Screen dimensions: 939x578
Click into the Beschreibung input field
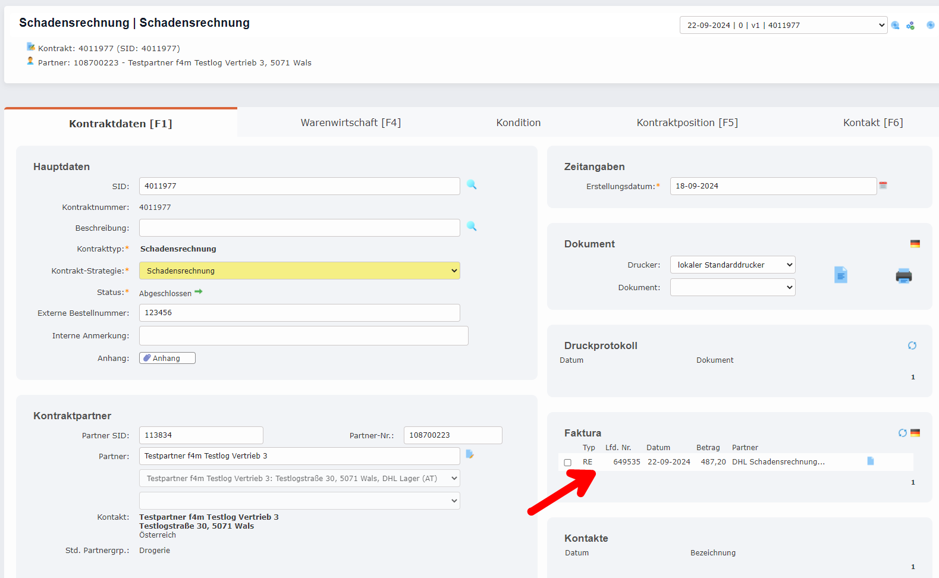point(300,228)
